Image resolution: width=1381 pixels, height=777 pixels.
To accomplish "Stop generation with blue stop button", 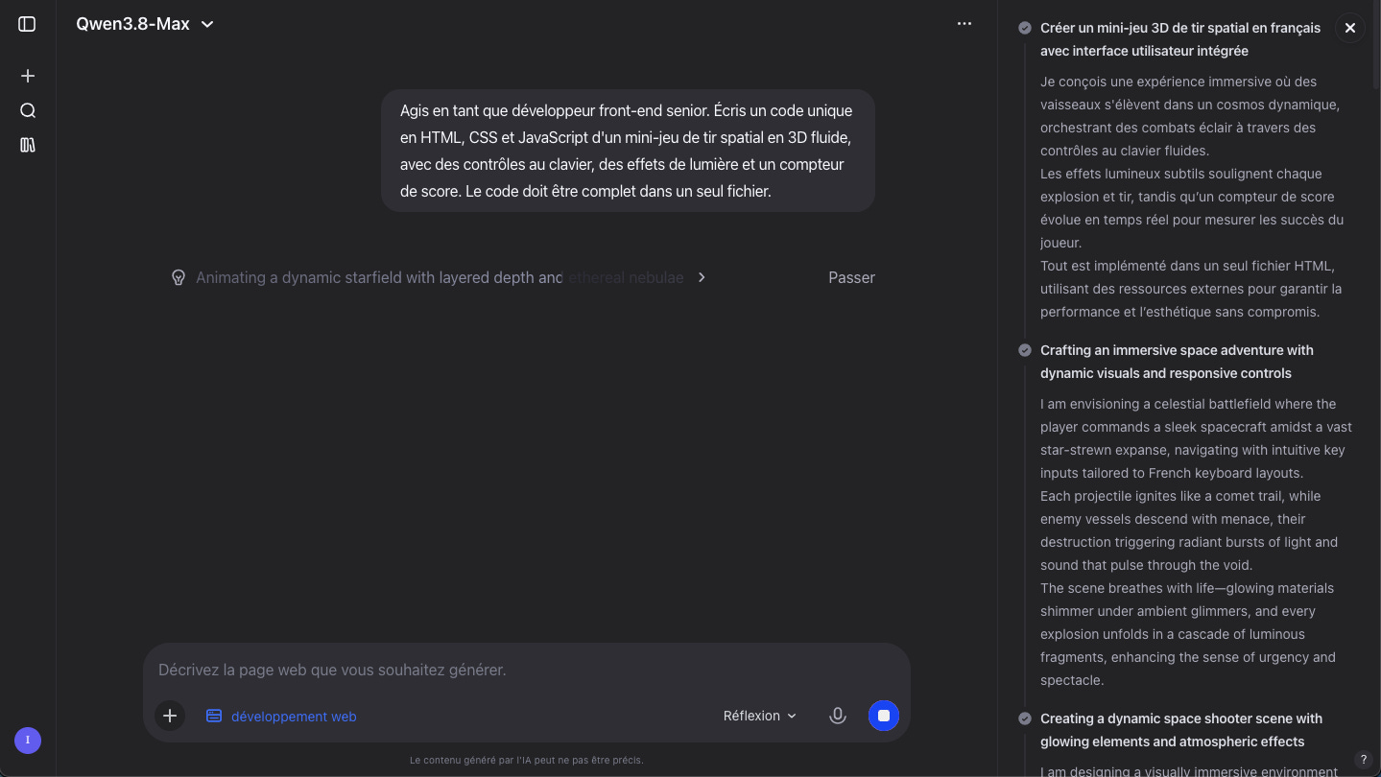I will tap(884, 716).
